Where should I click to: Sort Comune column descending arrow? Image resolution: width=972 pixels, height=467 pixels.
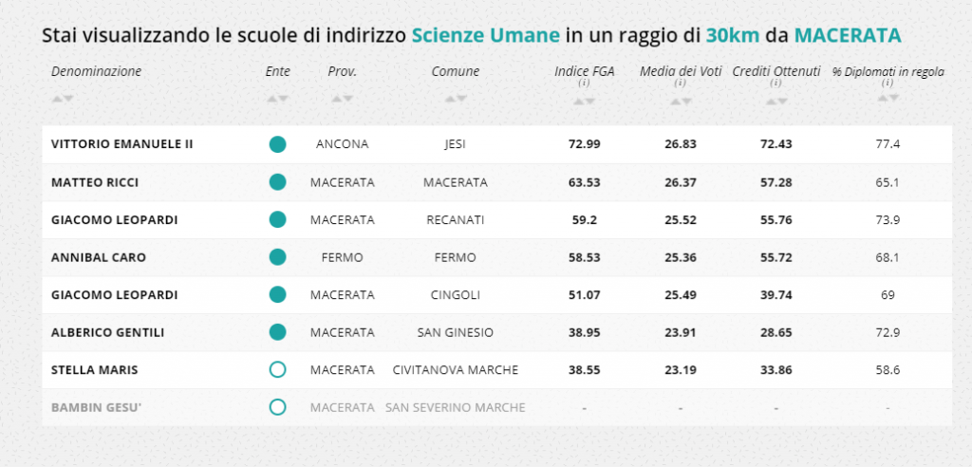(x=461, y=99)
